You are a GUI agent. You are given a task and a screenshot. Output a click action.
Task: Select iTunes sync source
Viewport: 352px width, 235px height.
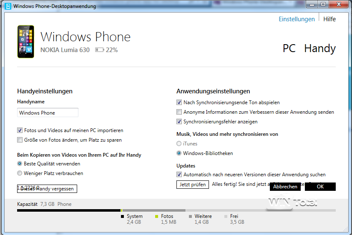point(179,143)
